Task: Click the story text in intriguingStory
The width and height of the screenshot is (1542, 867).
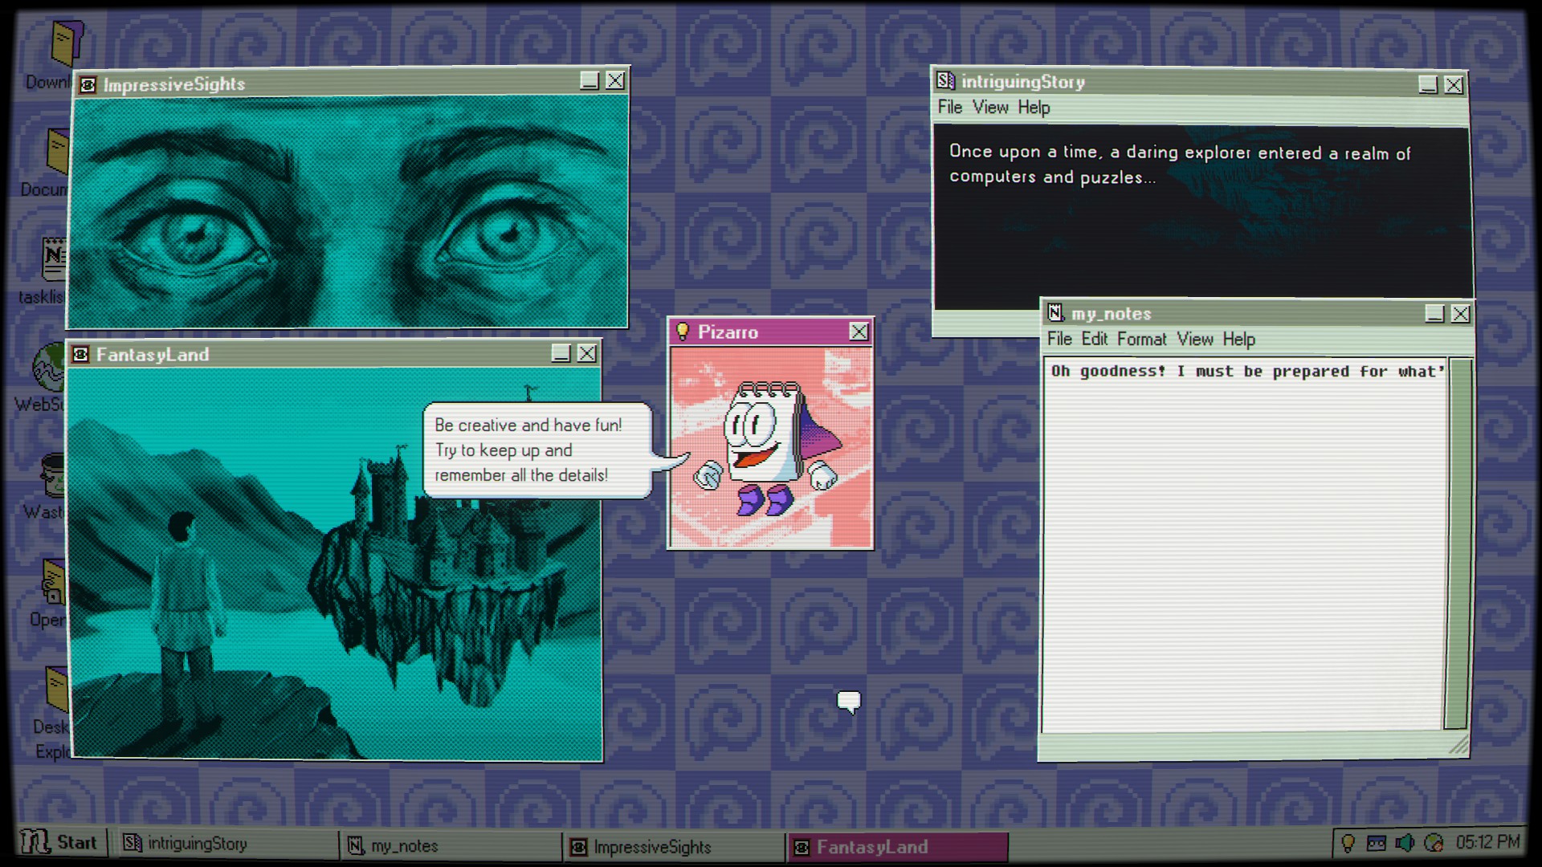Action: tap(1179, 165)
